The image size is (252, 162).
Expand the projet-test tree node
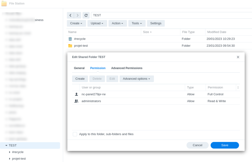pyautogui.click(x=10, y=159)
